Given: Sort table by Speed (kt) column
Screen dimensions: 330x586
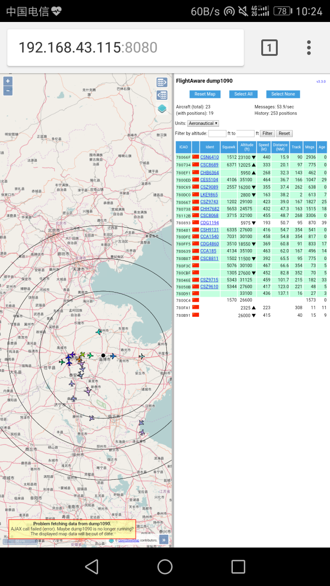Looking at the screenshot, I should pyautogui.click(x=264, y=147).
